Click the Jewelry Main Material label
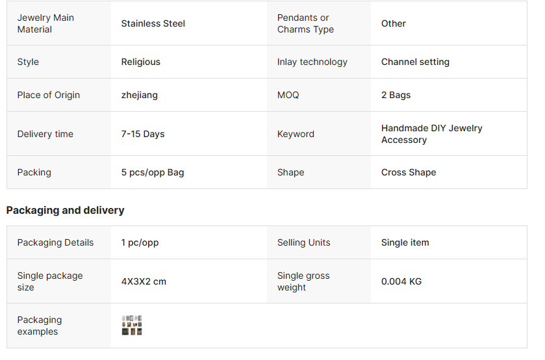545x360 pixels. (x=45, y=23)
